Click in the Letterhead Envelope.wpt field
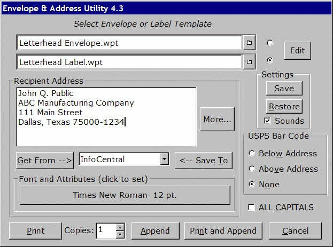Viewport: 333px width, 247px height. pos(129,43)
